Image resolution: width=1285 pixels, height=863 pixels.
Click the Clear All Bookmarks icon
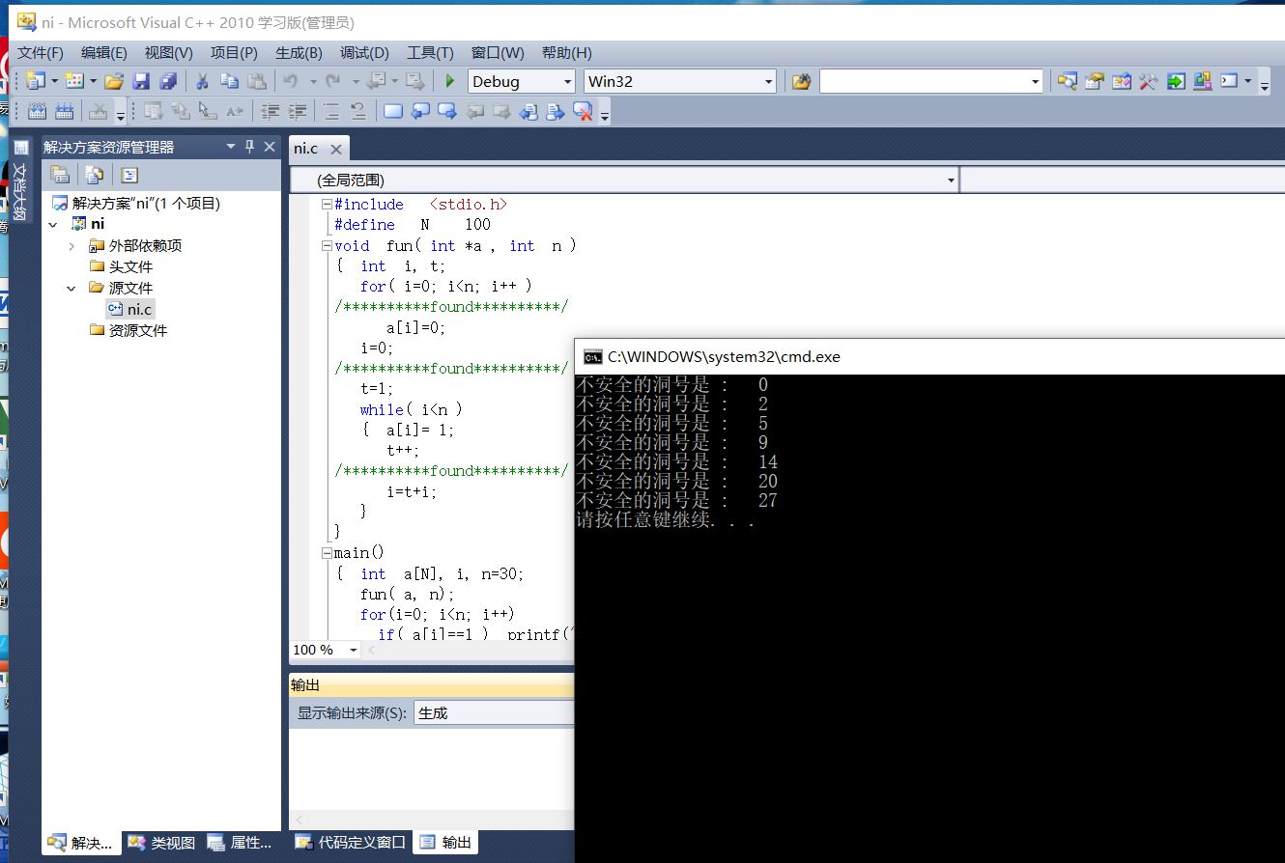click(x=583, y=111)
